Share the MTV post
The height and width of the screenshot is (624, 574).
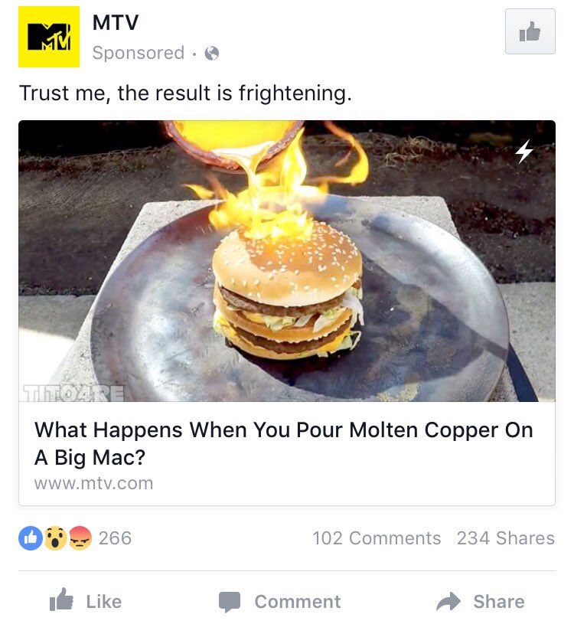pos(480,601)
